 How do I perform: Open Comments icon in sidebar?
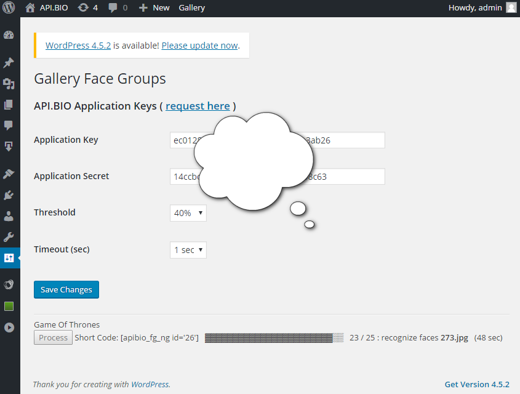pyautogui.click(x=9, y=126)
